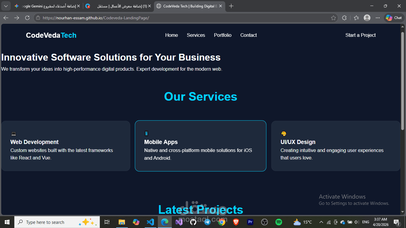The height and width of the screenshot is (228, 406).
Task: Open the 15°C weather widget
Action: pyautogui.click(x=303, y=222)
